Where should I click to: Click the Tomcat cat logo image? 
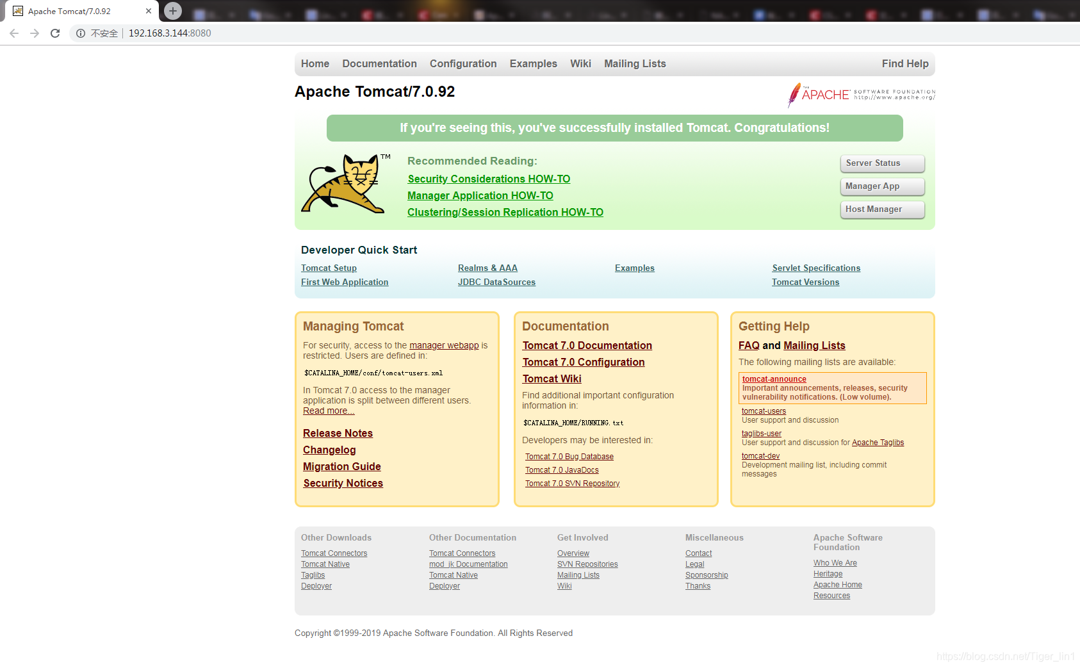(346, 183)
